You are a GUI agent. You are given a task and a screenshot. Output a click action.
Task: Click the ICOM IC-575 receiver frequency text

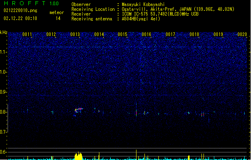coord(160,14)
